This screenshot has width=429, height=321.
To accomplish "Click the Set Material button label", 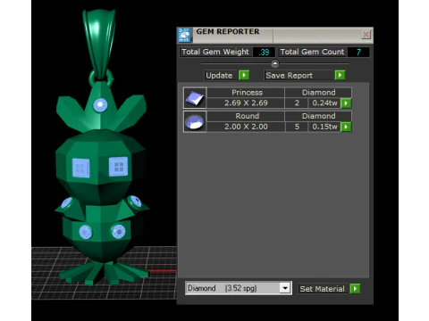I will [322, 289].
